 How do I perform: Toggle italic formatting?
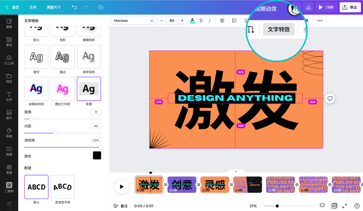tap(209, 20)
